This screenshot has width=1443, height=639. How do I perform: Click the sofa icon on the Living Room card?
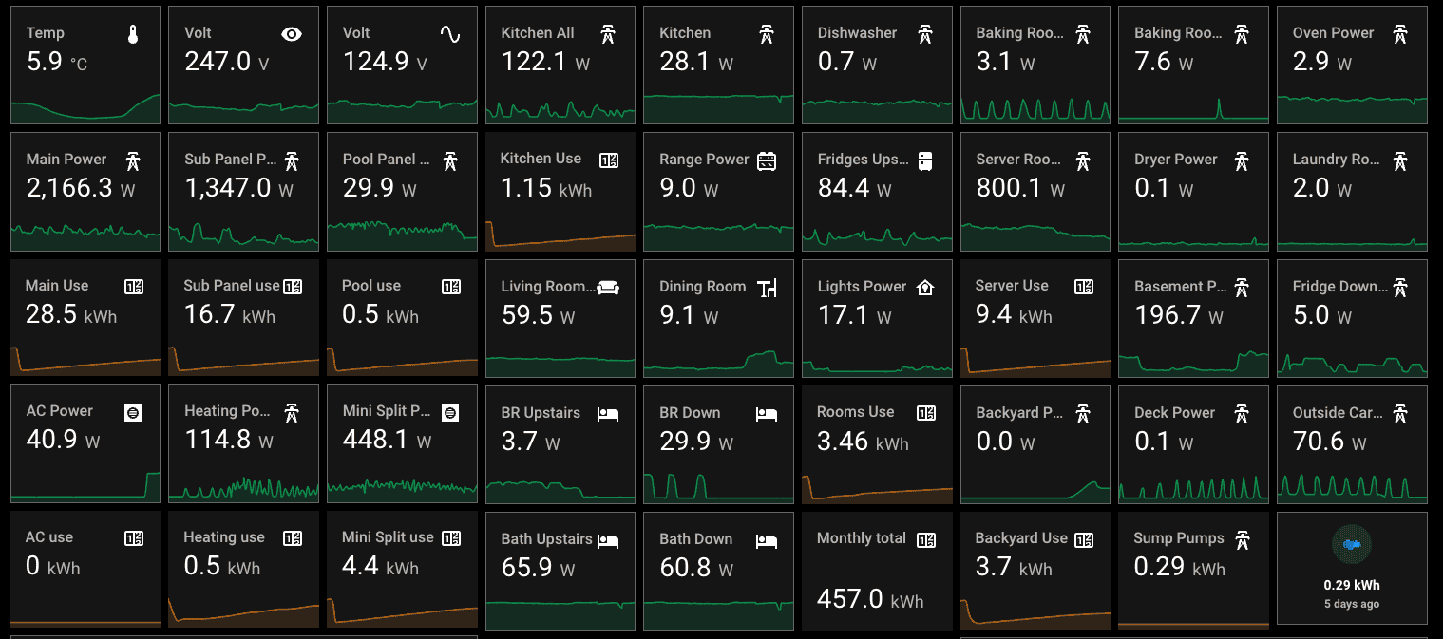(x=608, y=288)
